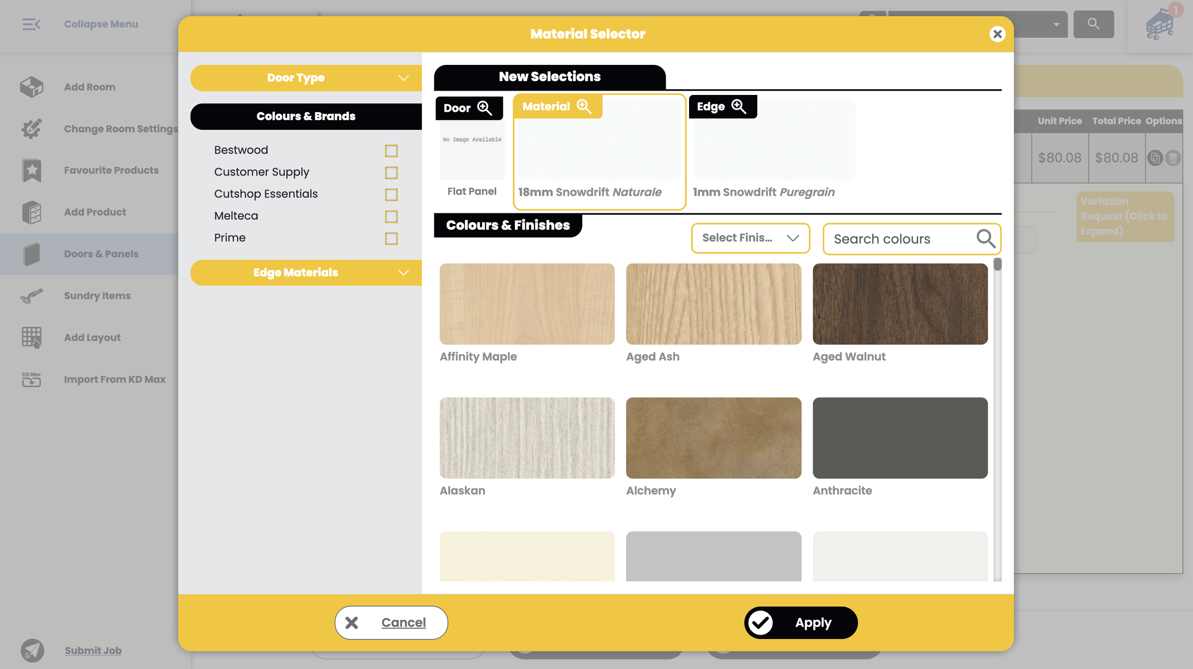The width and height of the screenshot is (1193, 669).
Task: Select the Door tab in New Selections
Action: point(469,108)
